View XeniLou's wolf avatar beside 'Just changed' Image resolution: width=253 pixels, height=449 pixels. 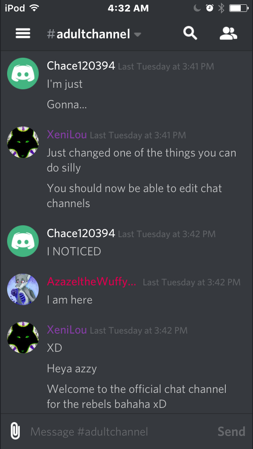(23, 142)
